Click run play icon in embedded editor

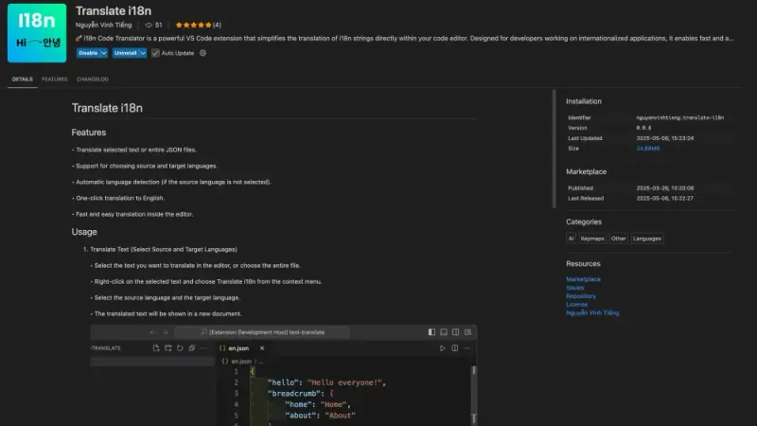click(442, 347)
